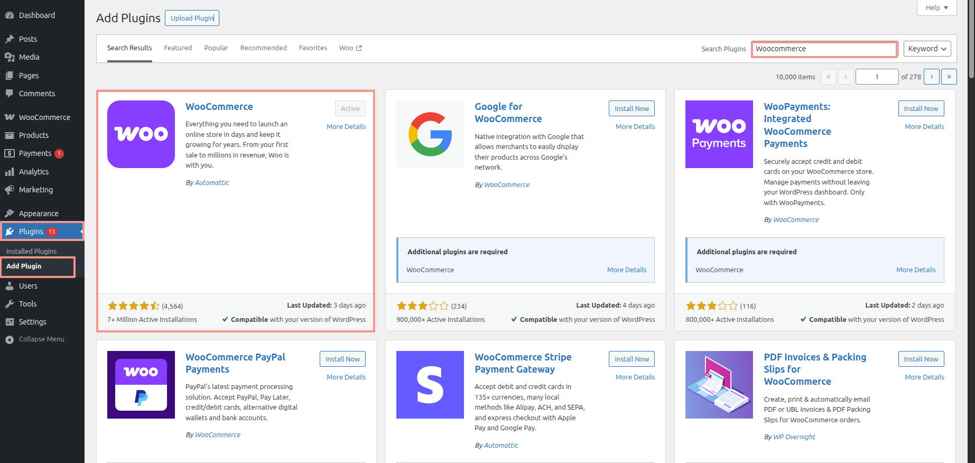
Task: Click the WooCommerce Stripe Payment Gateway title
Action: [x=523, y=363]
